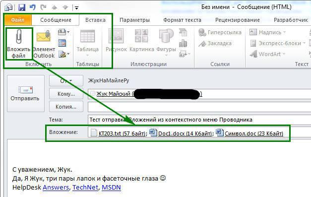Select recipient Жук Майский in To field
311x197 pixels.
[149, 94]
